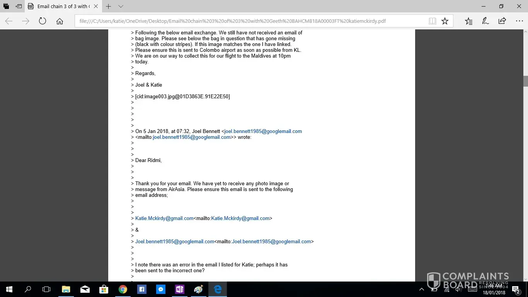The height and width of the screenshot is (297, 528).
Task: Open the Wi-Fi network flyout
Action: coord(446,289)
